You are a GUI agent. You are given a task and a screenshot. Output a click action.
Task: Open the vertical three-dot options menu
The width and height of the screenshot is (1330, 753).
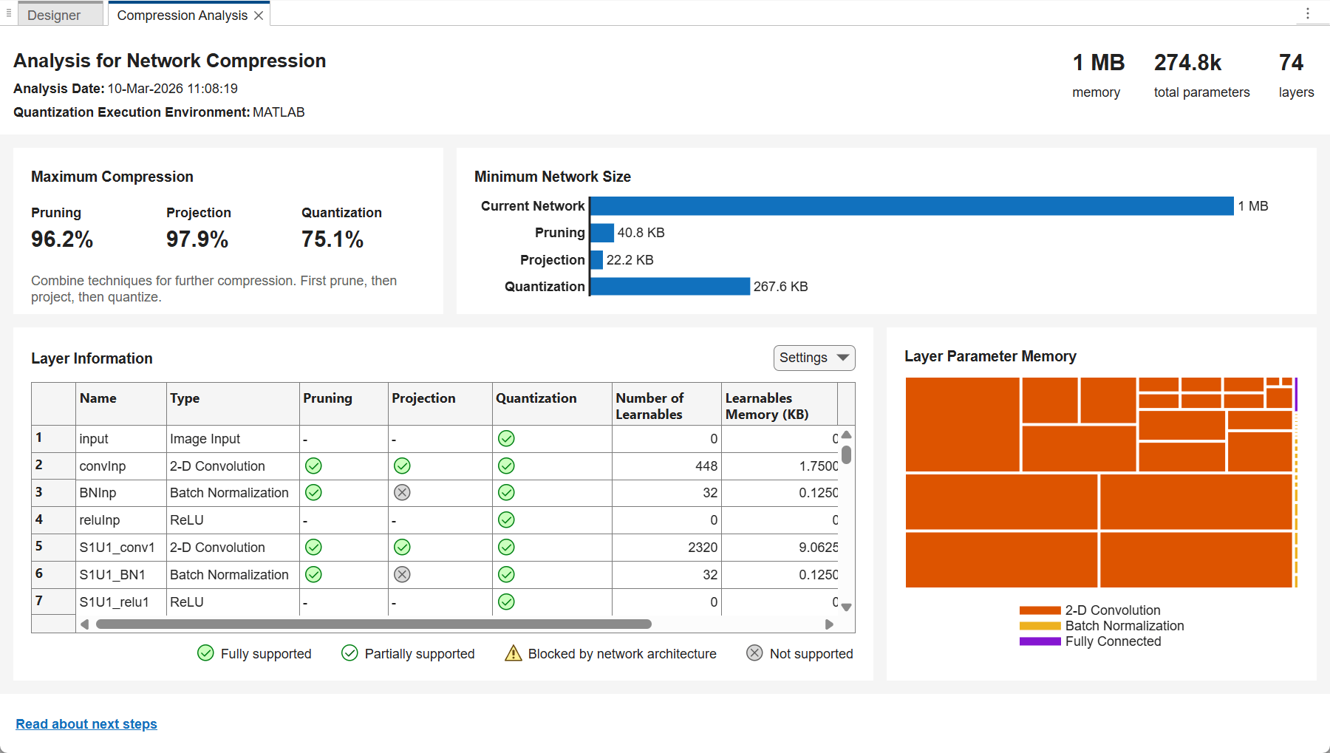coord(1307,13)
